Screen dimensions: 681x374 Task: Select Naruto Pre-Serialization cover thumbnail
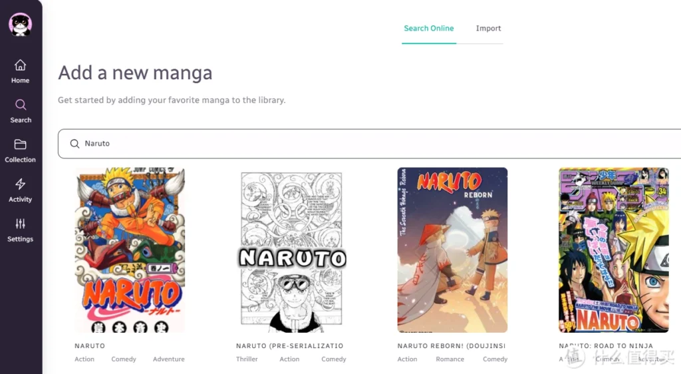pyautogui.click(x=291, y=250)
